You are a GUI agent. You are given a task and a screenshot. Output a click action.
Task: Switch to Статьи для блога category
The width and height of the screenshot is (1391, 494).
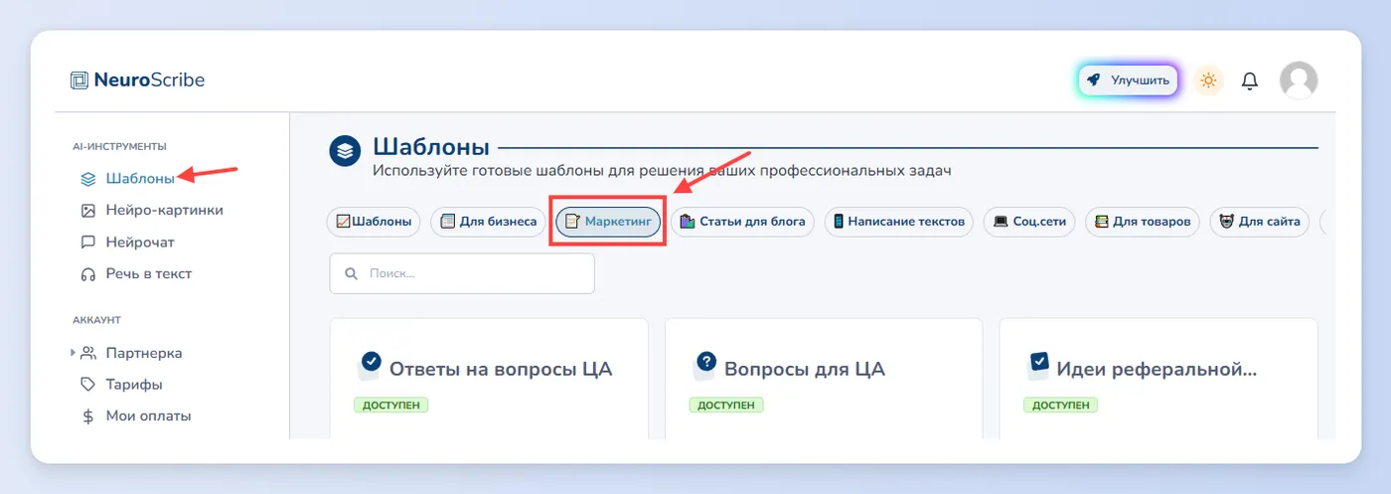pos(742,222)
